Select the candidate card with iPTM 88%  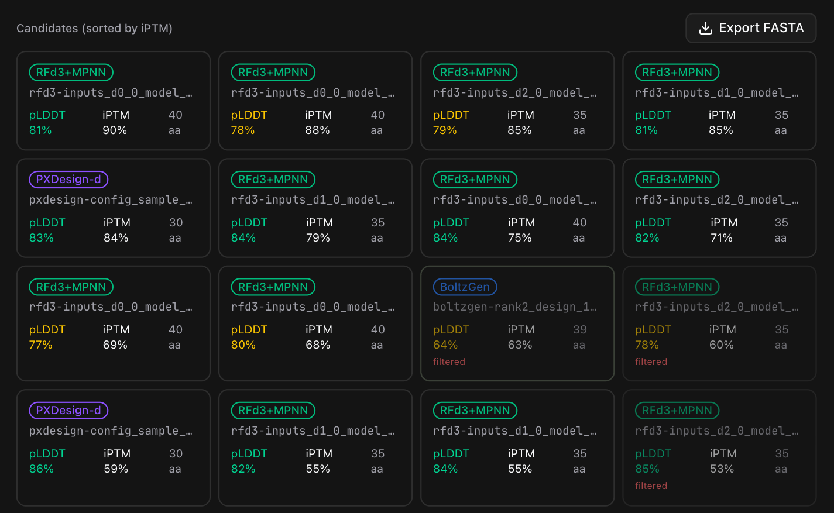click(x=315, y=101)
